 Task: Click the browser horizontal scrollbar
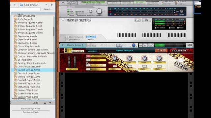tap(18, 99)
